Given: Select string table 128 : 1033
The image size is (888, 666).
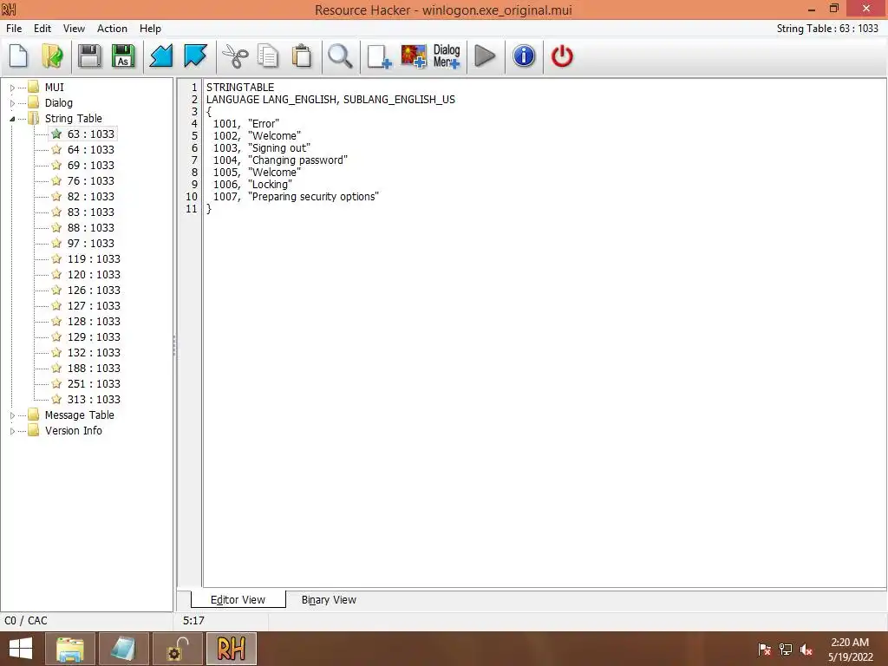Looking at the screenshot, I should (x=94, y=321).
